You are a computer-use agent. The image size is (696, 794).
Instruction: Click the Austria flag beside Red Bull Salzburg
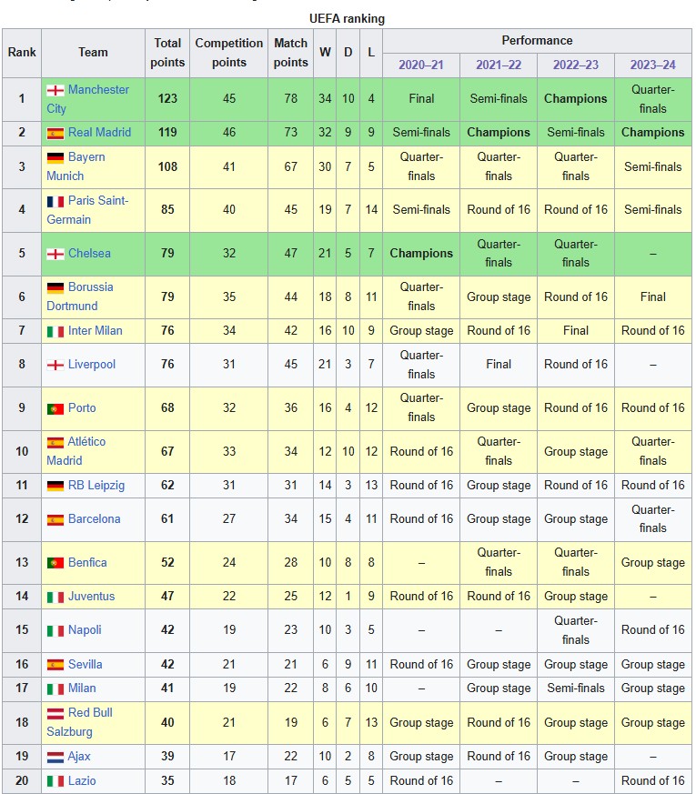(x=55, y=713)
